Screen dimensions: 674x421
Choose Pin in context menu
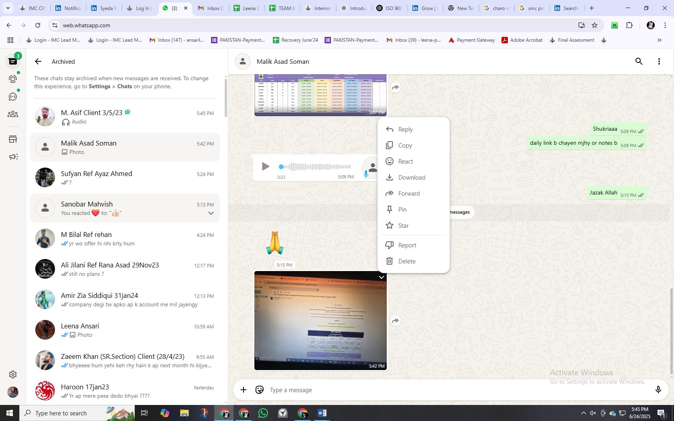coord(413,210)
